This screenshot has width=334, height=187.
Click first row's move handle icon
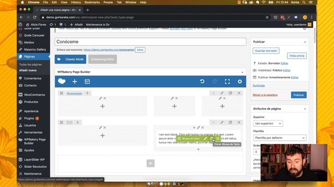click(x=62, y=93)
